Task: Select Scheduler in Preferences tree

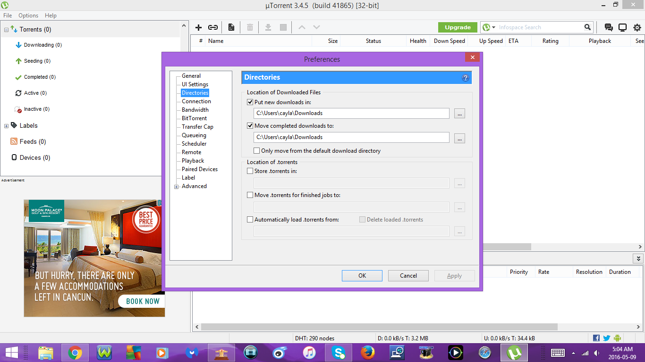Action: pos(194,144)
